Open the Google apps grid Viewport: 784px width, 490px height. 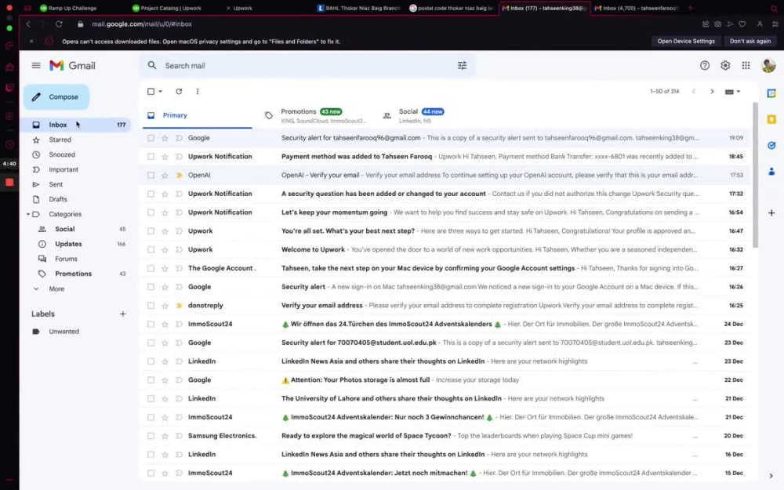746,66
